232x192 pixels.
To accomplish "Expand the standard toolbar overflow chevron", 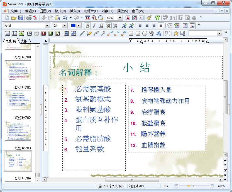I will point(201,16).
